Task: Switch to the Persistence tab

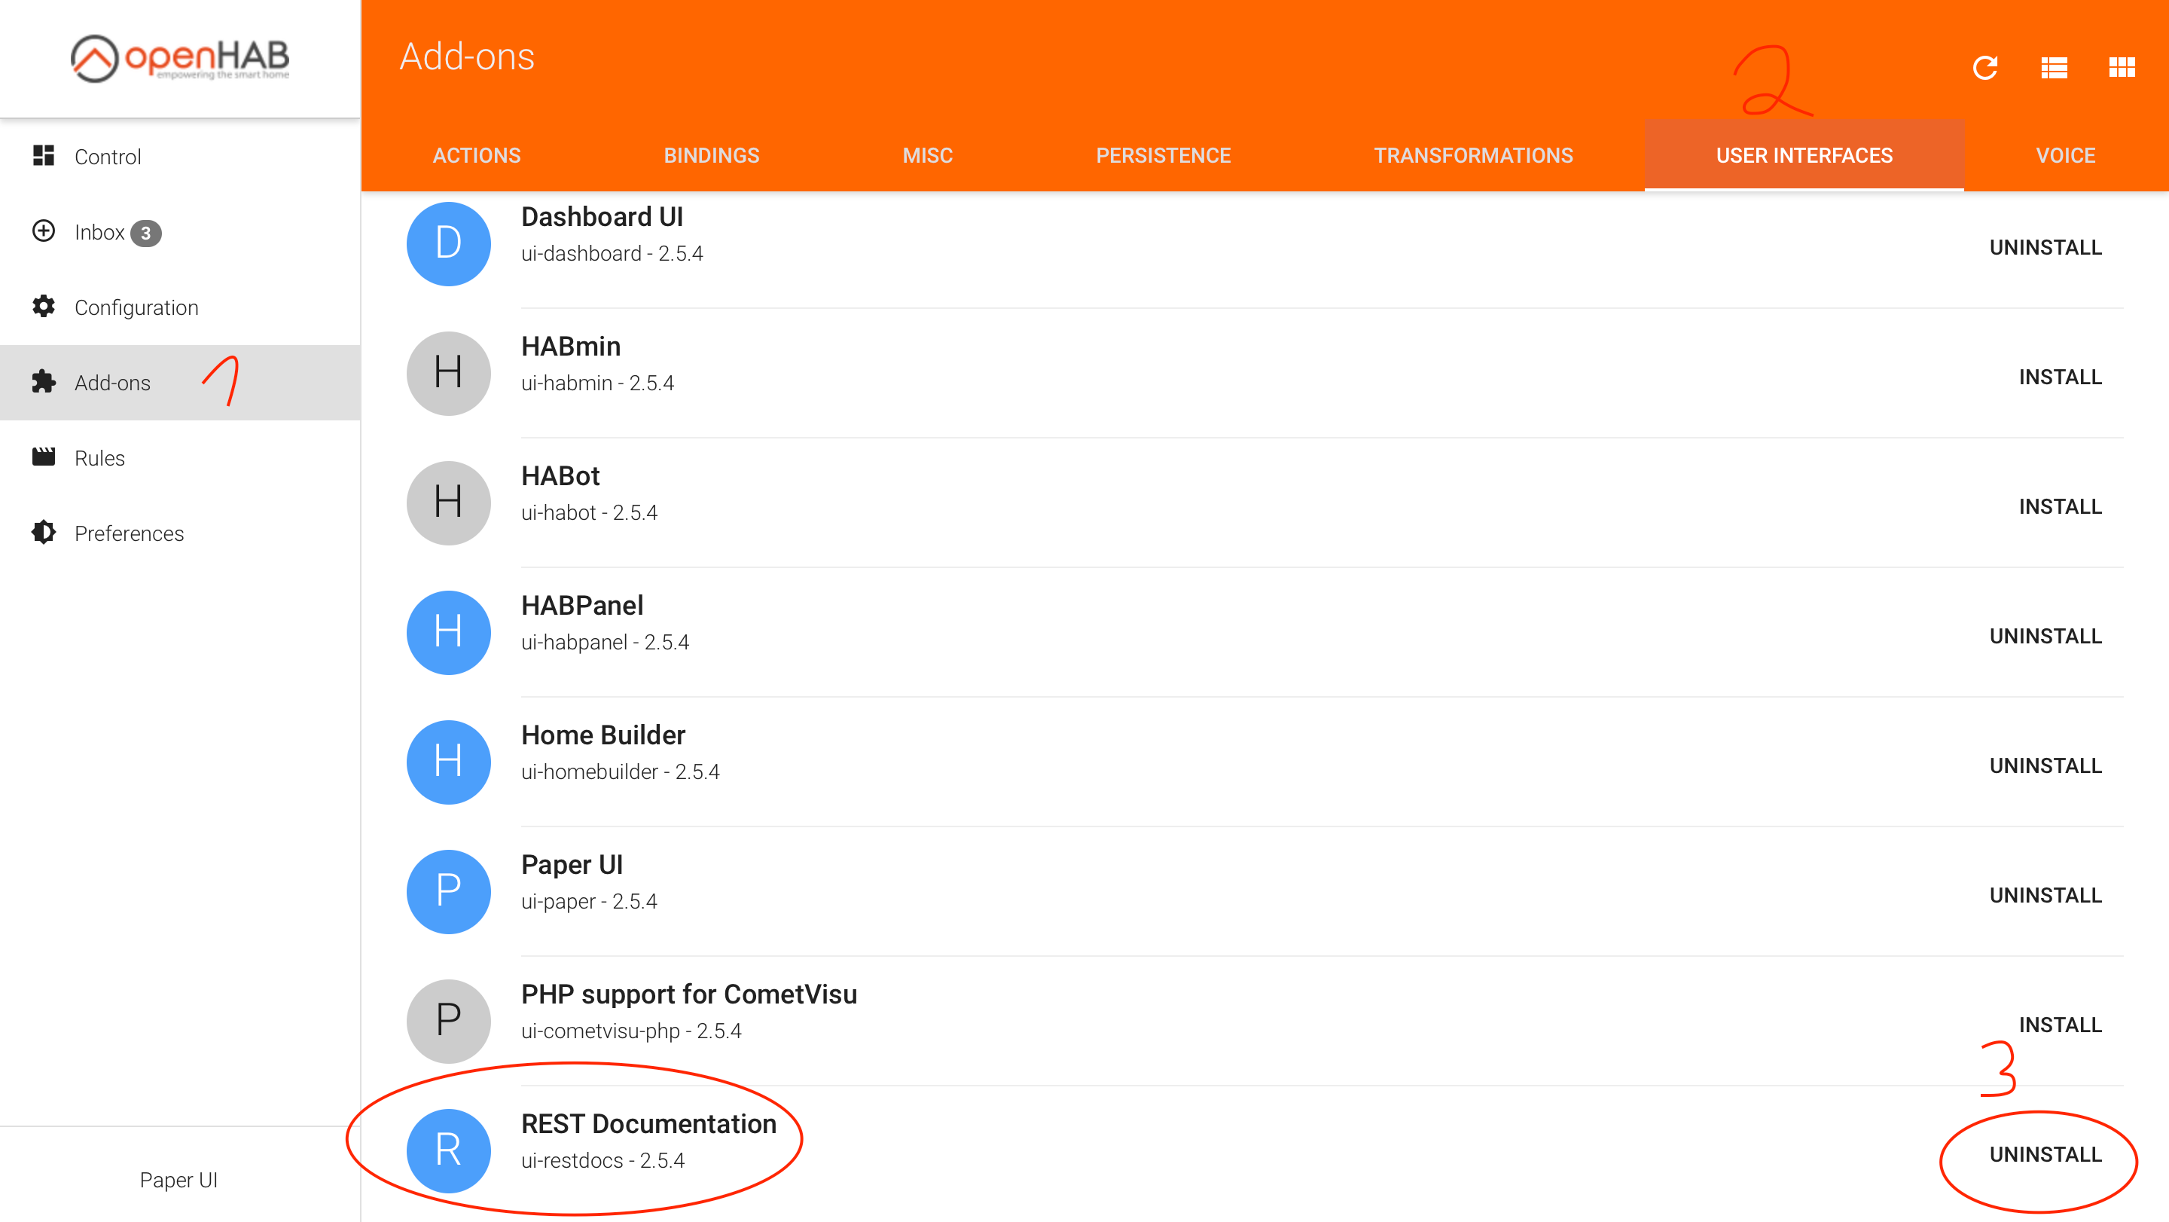Action: 1163,156
